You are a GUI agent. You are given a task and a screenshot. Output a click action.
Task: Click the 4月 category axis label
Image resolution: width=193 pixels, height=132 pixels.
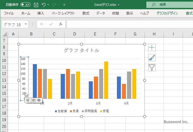point(126,103)
